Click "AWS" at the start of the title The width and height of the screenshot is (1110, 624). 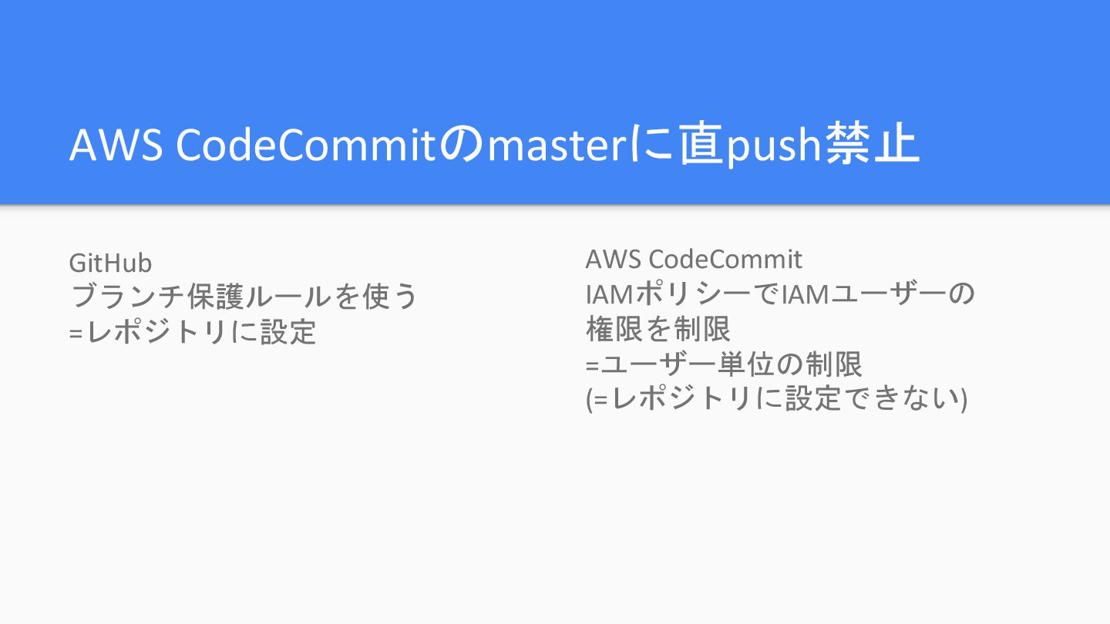point(116,146)
